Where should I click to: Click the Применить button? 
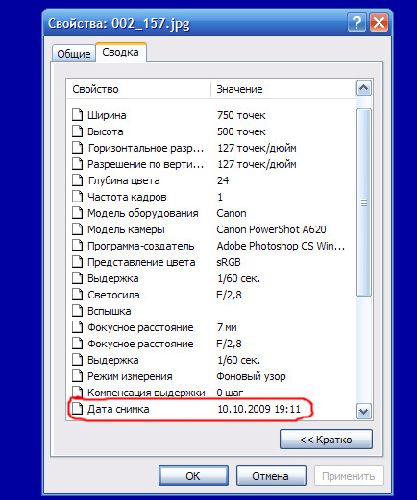[349, 476]
